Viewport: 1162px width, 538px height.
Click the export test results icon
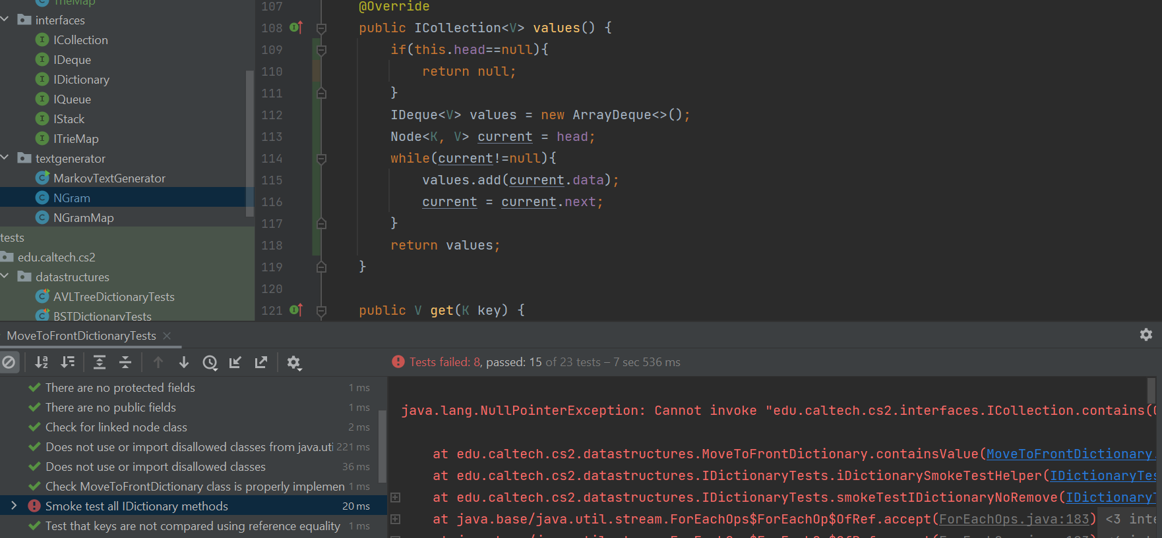click(261, 362)
